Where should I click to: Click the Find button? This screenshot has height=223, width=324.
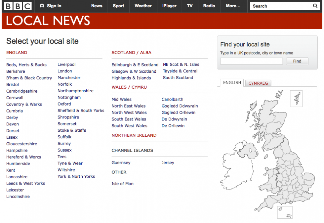297,61
